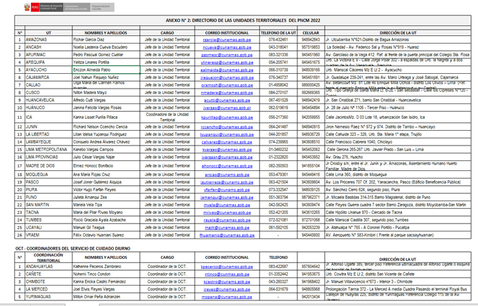Click the name 'Richar Garcia Diaz'
The width and height of the screenshot is (478, 306).
[89, 39]
